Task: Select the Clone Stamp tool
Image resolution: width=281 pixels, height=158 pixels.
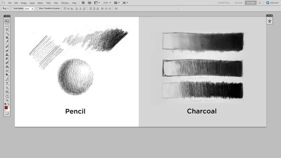Action: [x=7, y=54]
